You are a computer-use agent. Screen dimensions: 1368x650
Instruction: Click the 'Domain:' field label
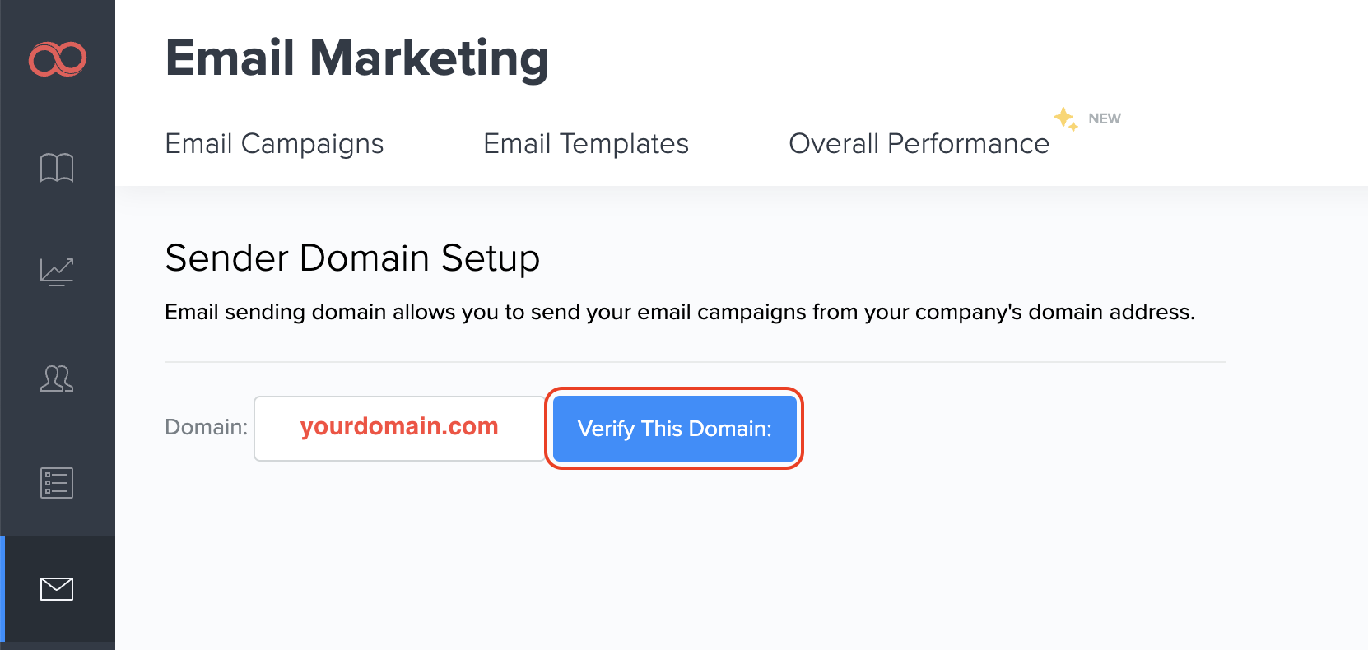click(x=206, y=427)
